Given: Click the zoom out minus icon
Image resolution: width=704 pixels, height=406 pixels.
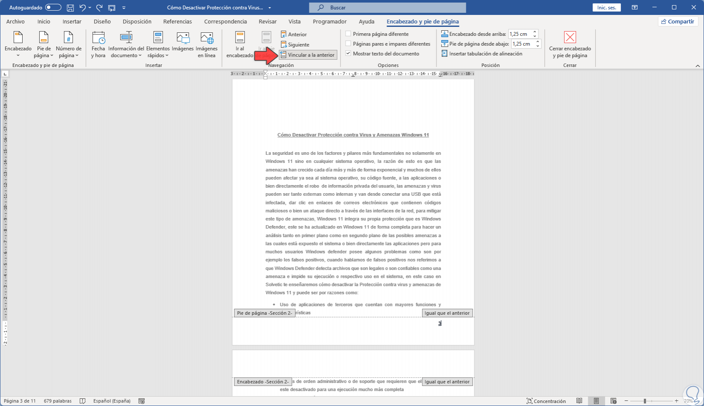Looking at the screenshot, I should pyautogui.click(x=626, y=401).
